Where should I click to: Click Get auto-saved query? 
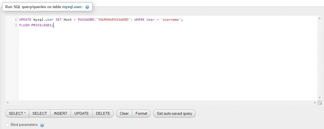click(174, 114)
